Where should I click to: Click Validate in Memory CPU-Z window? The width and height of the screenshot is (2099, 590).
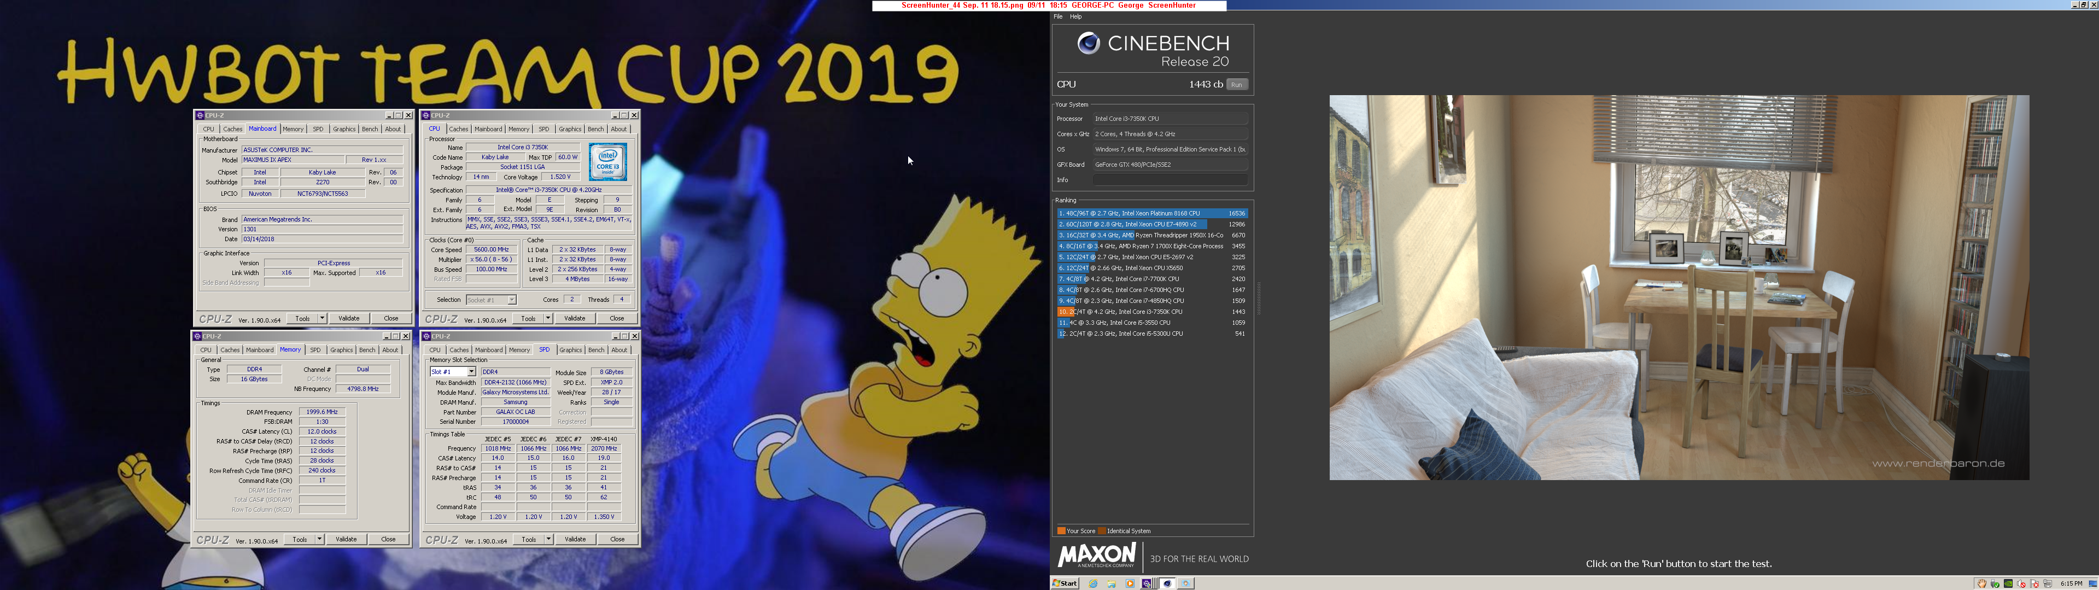346,540
